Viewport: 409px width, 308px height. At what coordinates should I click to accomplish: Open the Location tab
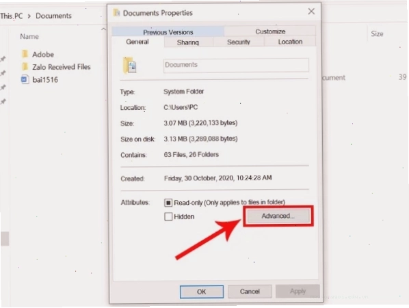point(290,42)
